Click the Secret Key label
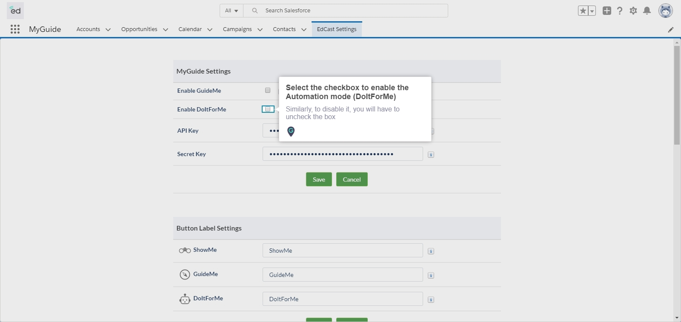The width and height of the screenshot is (681, 322). click(x=192, y=154)
